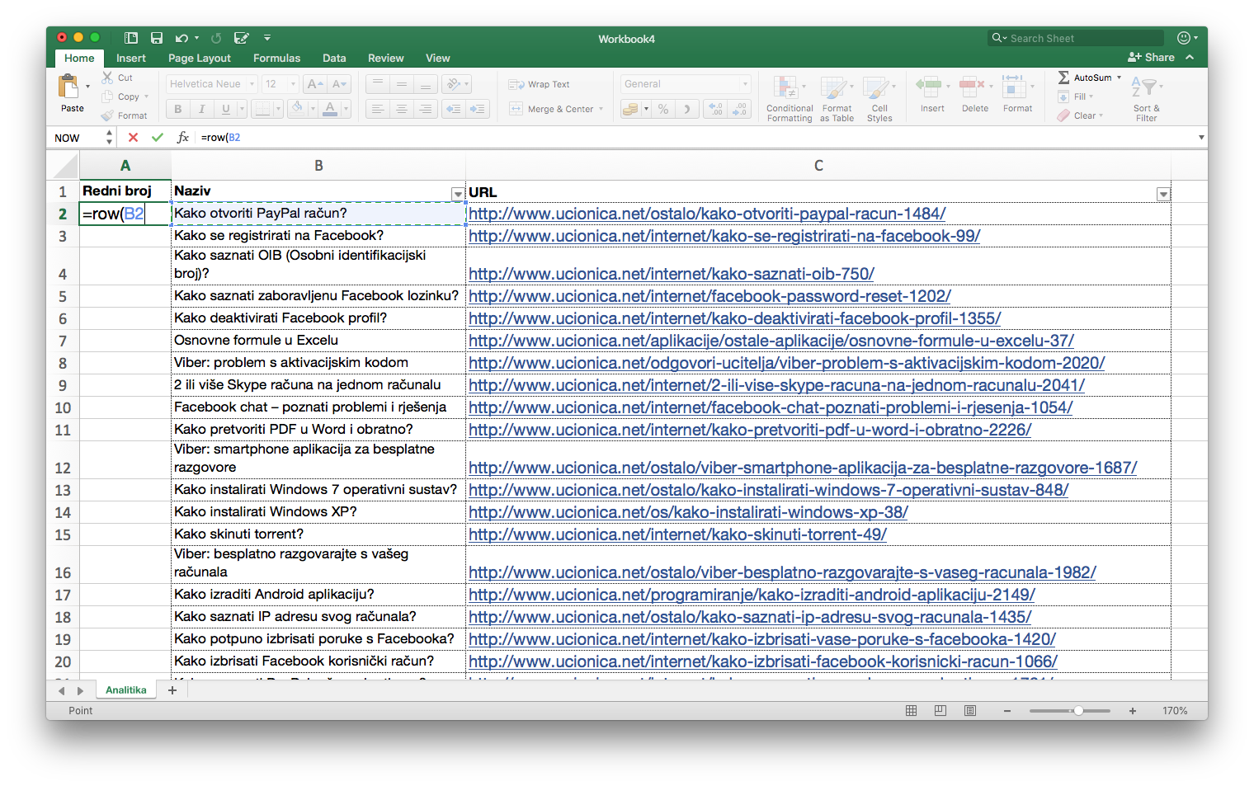Viewport: 1254px width, 786px height.
Task: Open the filter dropdown on the URL column
Action: 1163,195
